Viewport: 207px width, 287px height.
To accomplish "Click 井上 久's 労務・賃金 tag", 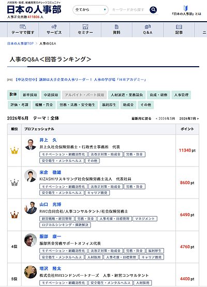I will pos(135,154).
